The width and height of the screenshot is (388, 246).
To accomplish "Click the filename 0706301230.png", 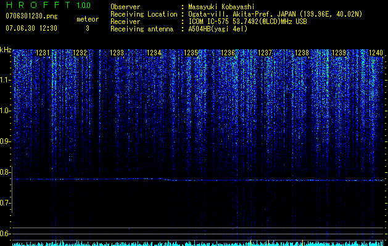I will pos(31,16).
